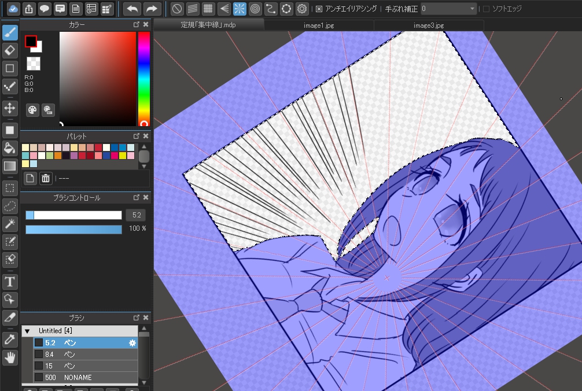Pick the Hand pan tool
The width and height of the screenshot is (582, 391).
coord(9,358)
